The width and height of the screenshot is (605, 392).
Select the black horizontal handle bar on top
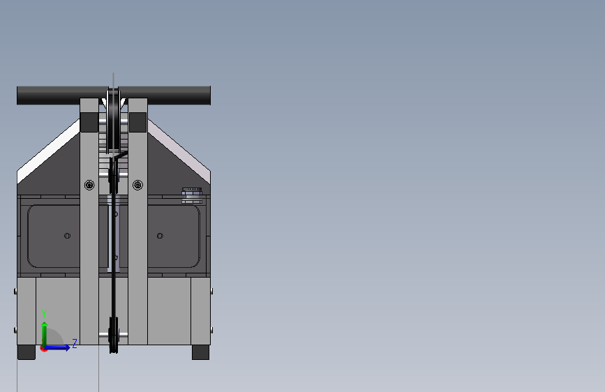pyautogui.click(x=114, y=96)
